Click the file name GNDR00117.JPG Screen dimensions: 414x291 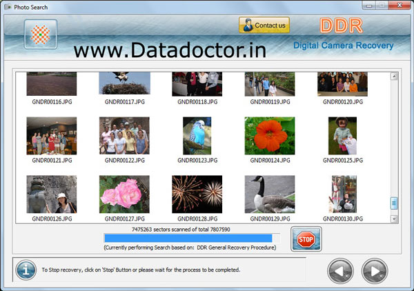pos(125,102)
